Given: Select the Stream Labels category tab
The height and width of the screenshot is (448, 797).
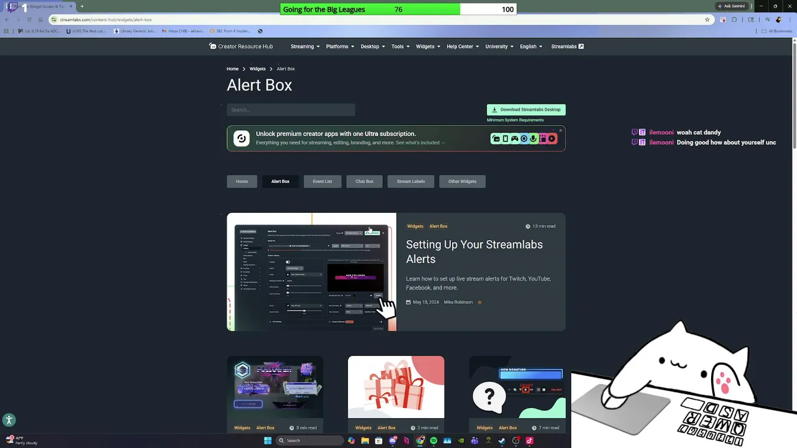Looking at the screenshot, I should [411, 181].
